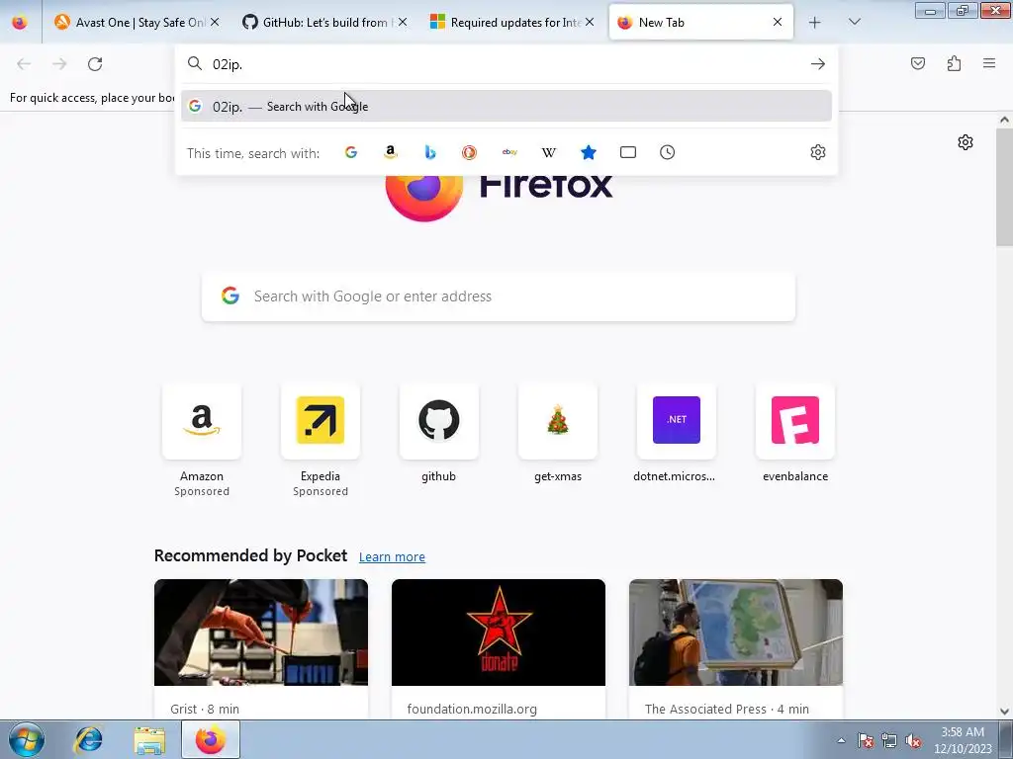Close the Avast One tab
Screen dimensions: 1013x759
click(x=215, y=22)
